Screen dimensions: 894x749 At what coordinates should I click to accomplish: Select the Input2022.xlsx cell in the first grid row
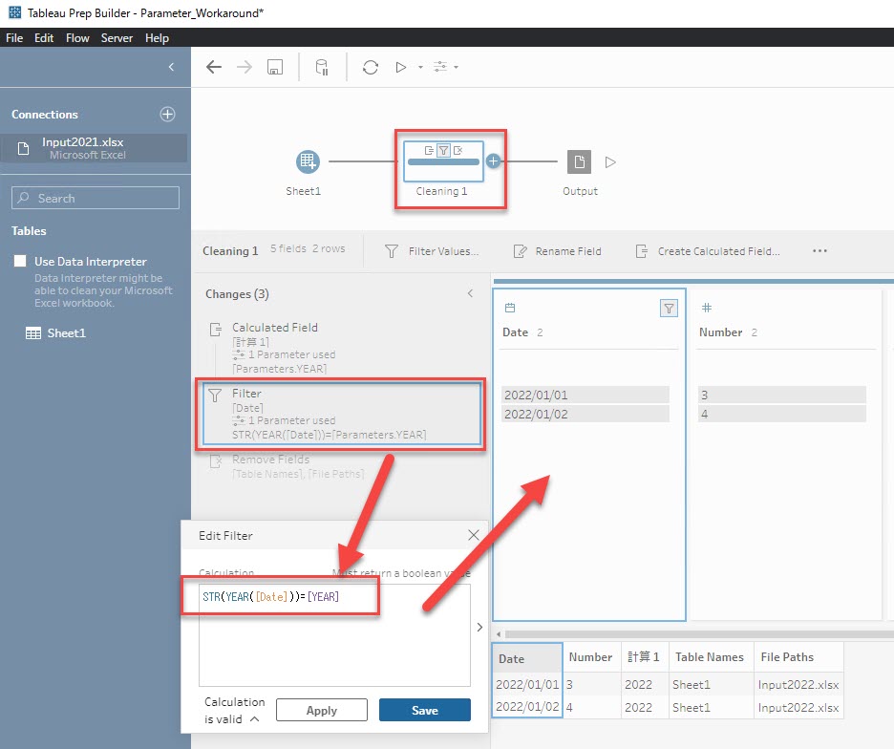[798, 685]
